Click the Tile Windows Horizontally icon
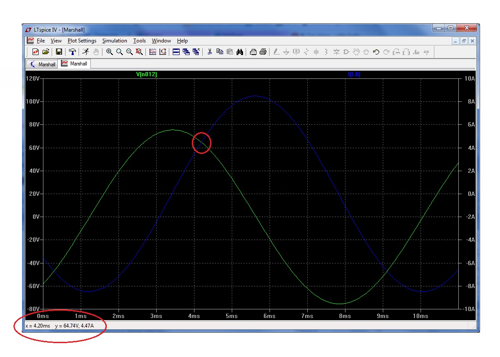Viewport: 500px width, 357px height. 176,52
